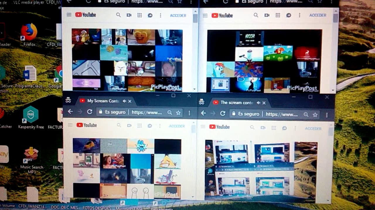Mute The scream conte tab audio
The width and height of the screenshot is (375, 210).
[258, 103]
